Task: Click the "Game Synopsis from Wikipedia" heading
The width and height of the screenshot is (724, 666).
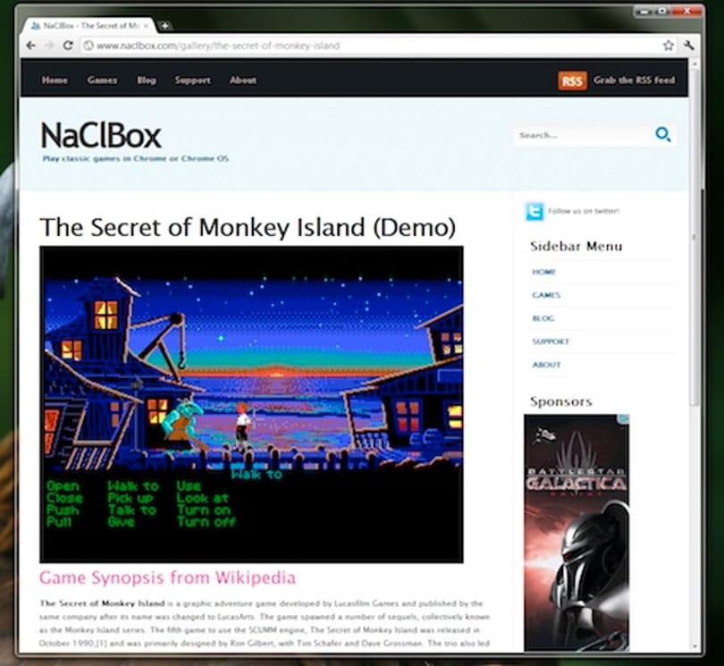Action: point(168,577)
